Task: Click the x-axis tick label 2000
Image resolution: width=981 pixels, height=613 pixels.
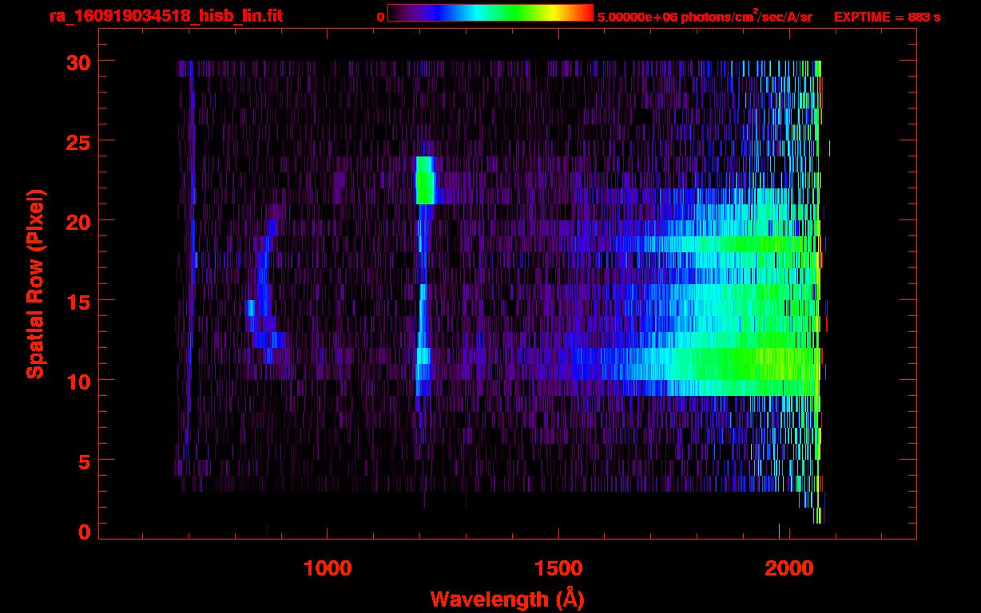Action: pos(789,568)
